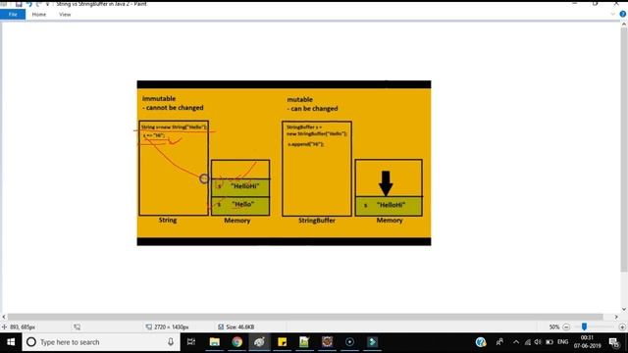Click the circular media app icon in taskbar
The height and width of the screenshot is (353, 628).
click(x=349, y=342)
